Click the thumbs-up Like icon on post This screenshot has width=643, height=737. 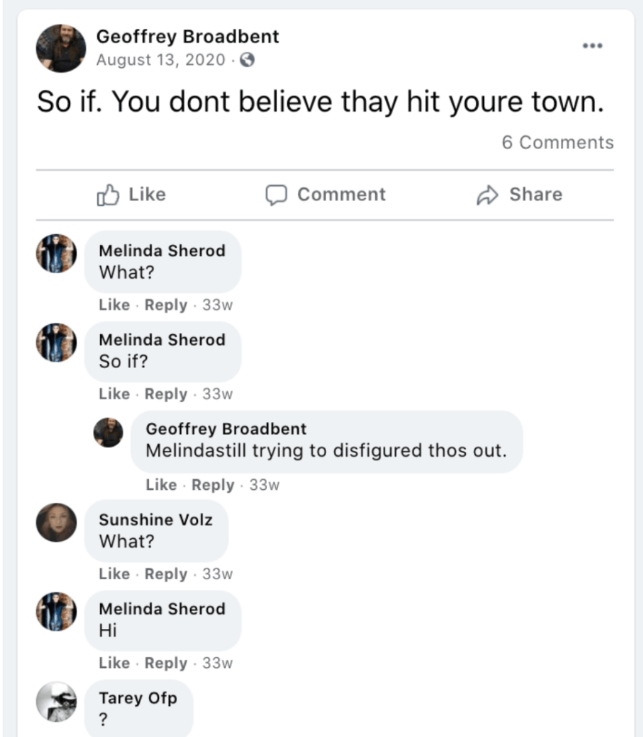point(108,195)
